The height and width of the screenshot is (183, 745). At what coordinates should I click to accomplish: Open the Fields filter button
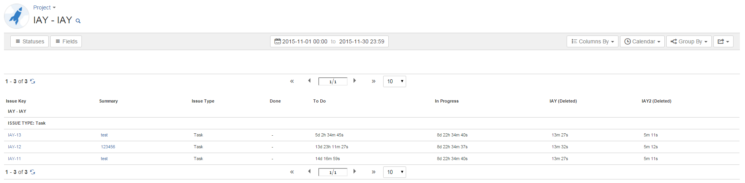[x=66, y=41]
